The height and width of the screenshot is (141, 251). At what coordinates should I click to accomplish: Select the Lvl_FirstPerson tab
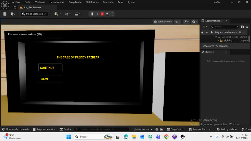coord(32,7)
